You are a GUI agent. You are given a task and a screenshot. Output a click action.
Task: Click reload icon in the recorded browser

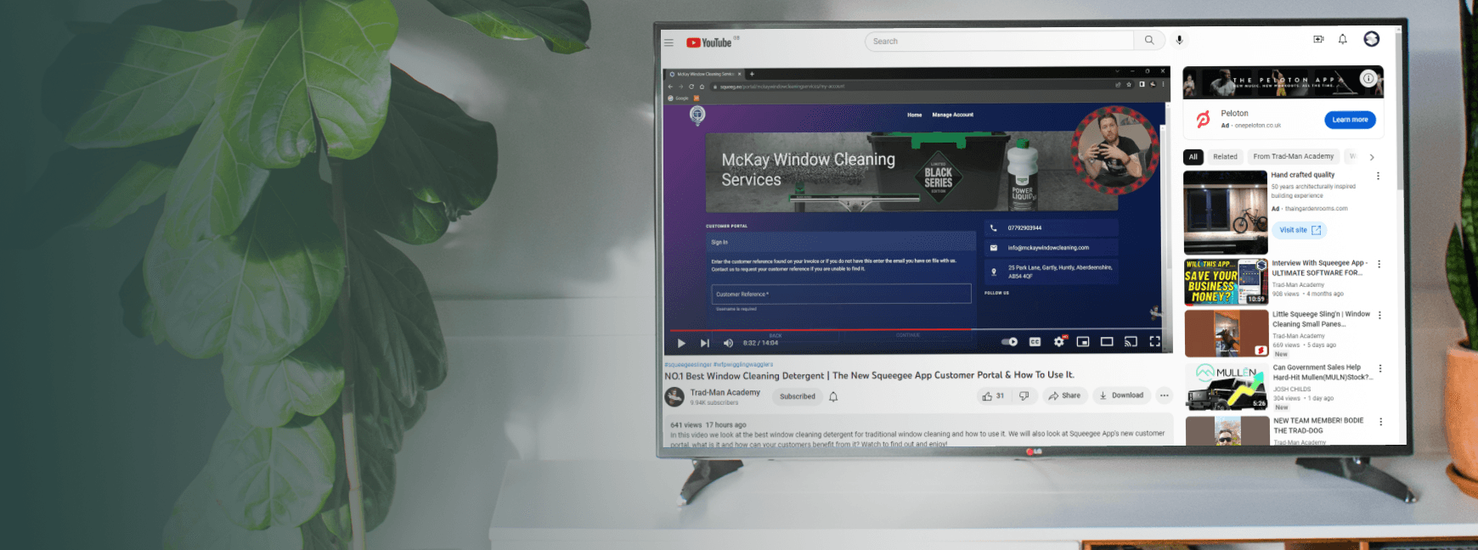click(x=691, y=86)
